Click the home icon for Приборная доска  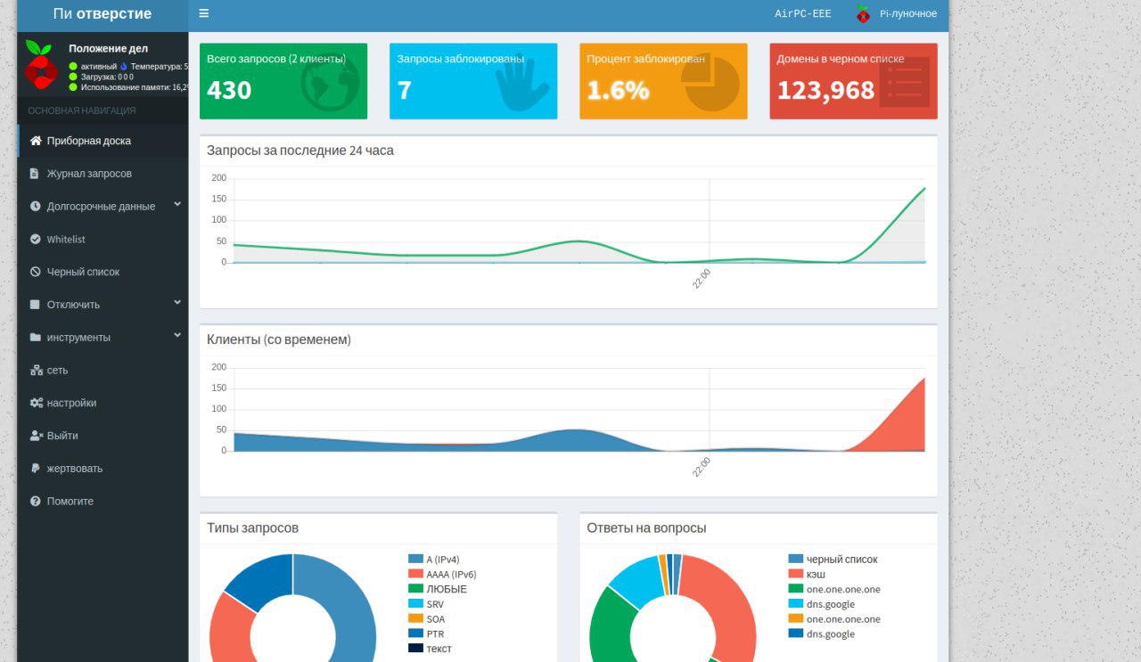point(36,141)
